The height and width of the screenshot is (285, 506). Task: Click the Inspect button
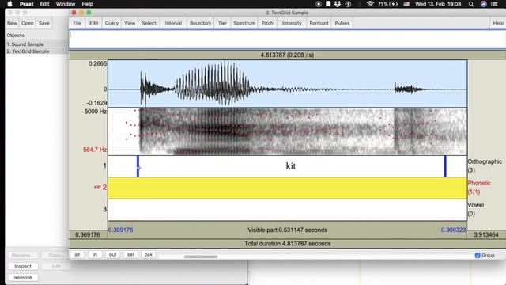pyautogui.click(x=23, y=266)
